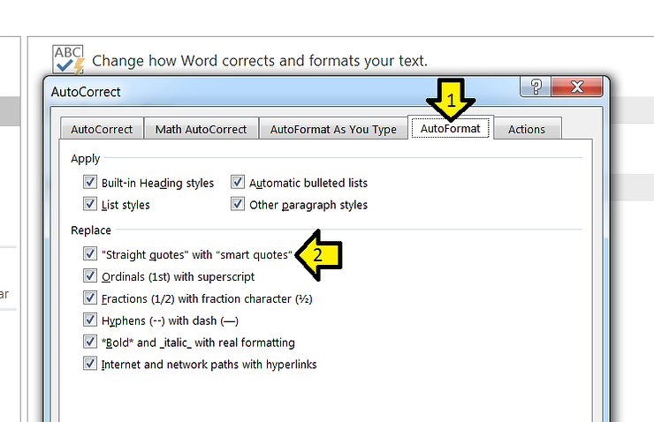Select the AutoFormat As You Type tab
The height and width of the screenshot is (422, 654).
pyautogui.click(x=332, y=129)
